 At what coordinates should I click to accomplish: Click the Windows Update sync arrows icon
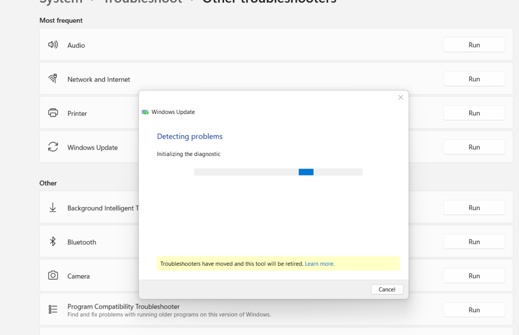tap(53, 147)
